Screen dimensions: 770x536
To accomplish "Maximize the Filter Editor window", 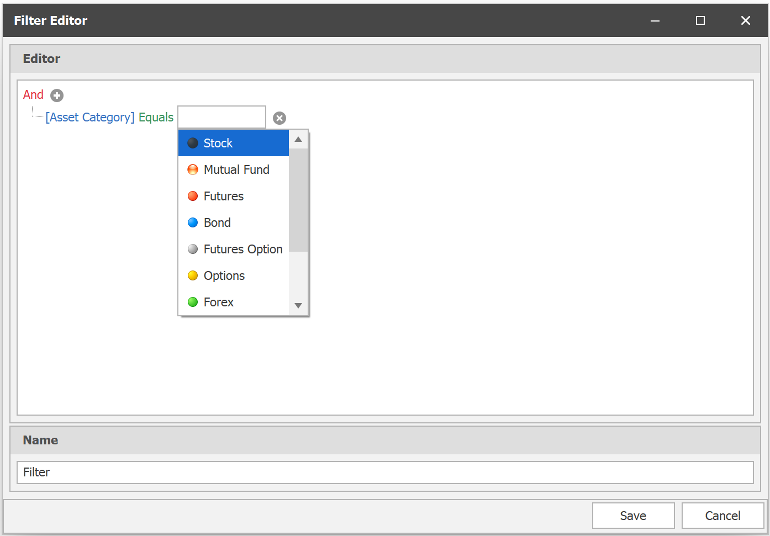I will [700, 20].
